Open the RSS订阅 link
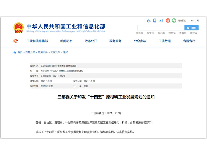 tap(195, 21)
